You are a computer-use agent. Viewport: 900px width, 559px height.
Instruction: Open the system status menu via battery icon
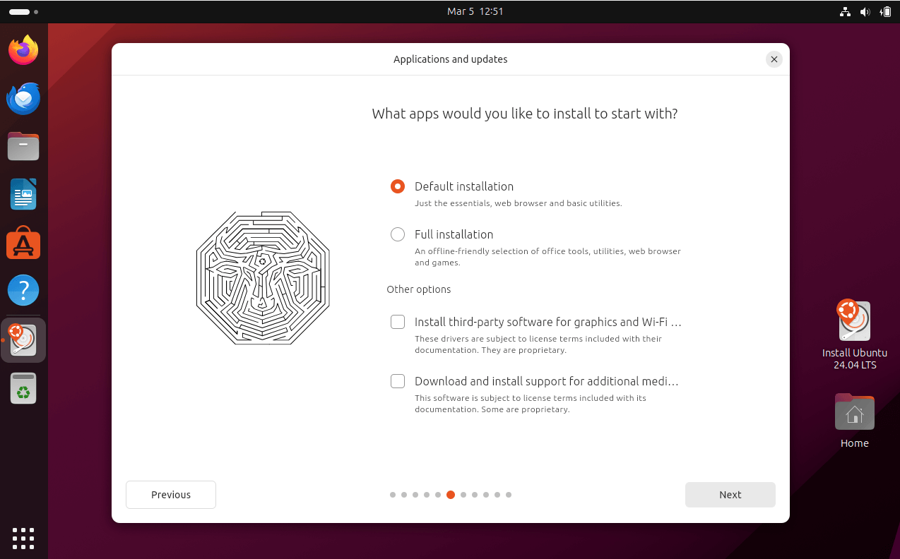(885, 11)
